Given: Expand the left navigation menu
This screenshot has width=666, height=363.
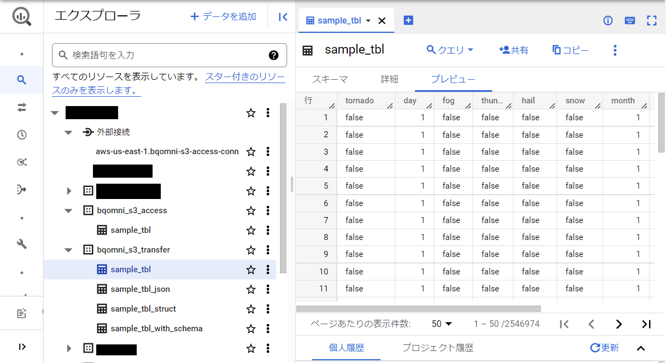Looking at the screenshot, I should pyautogui.click(x=22, y=347).
